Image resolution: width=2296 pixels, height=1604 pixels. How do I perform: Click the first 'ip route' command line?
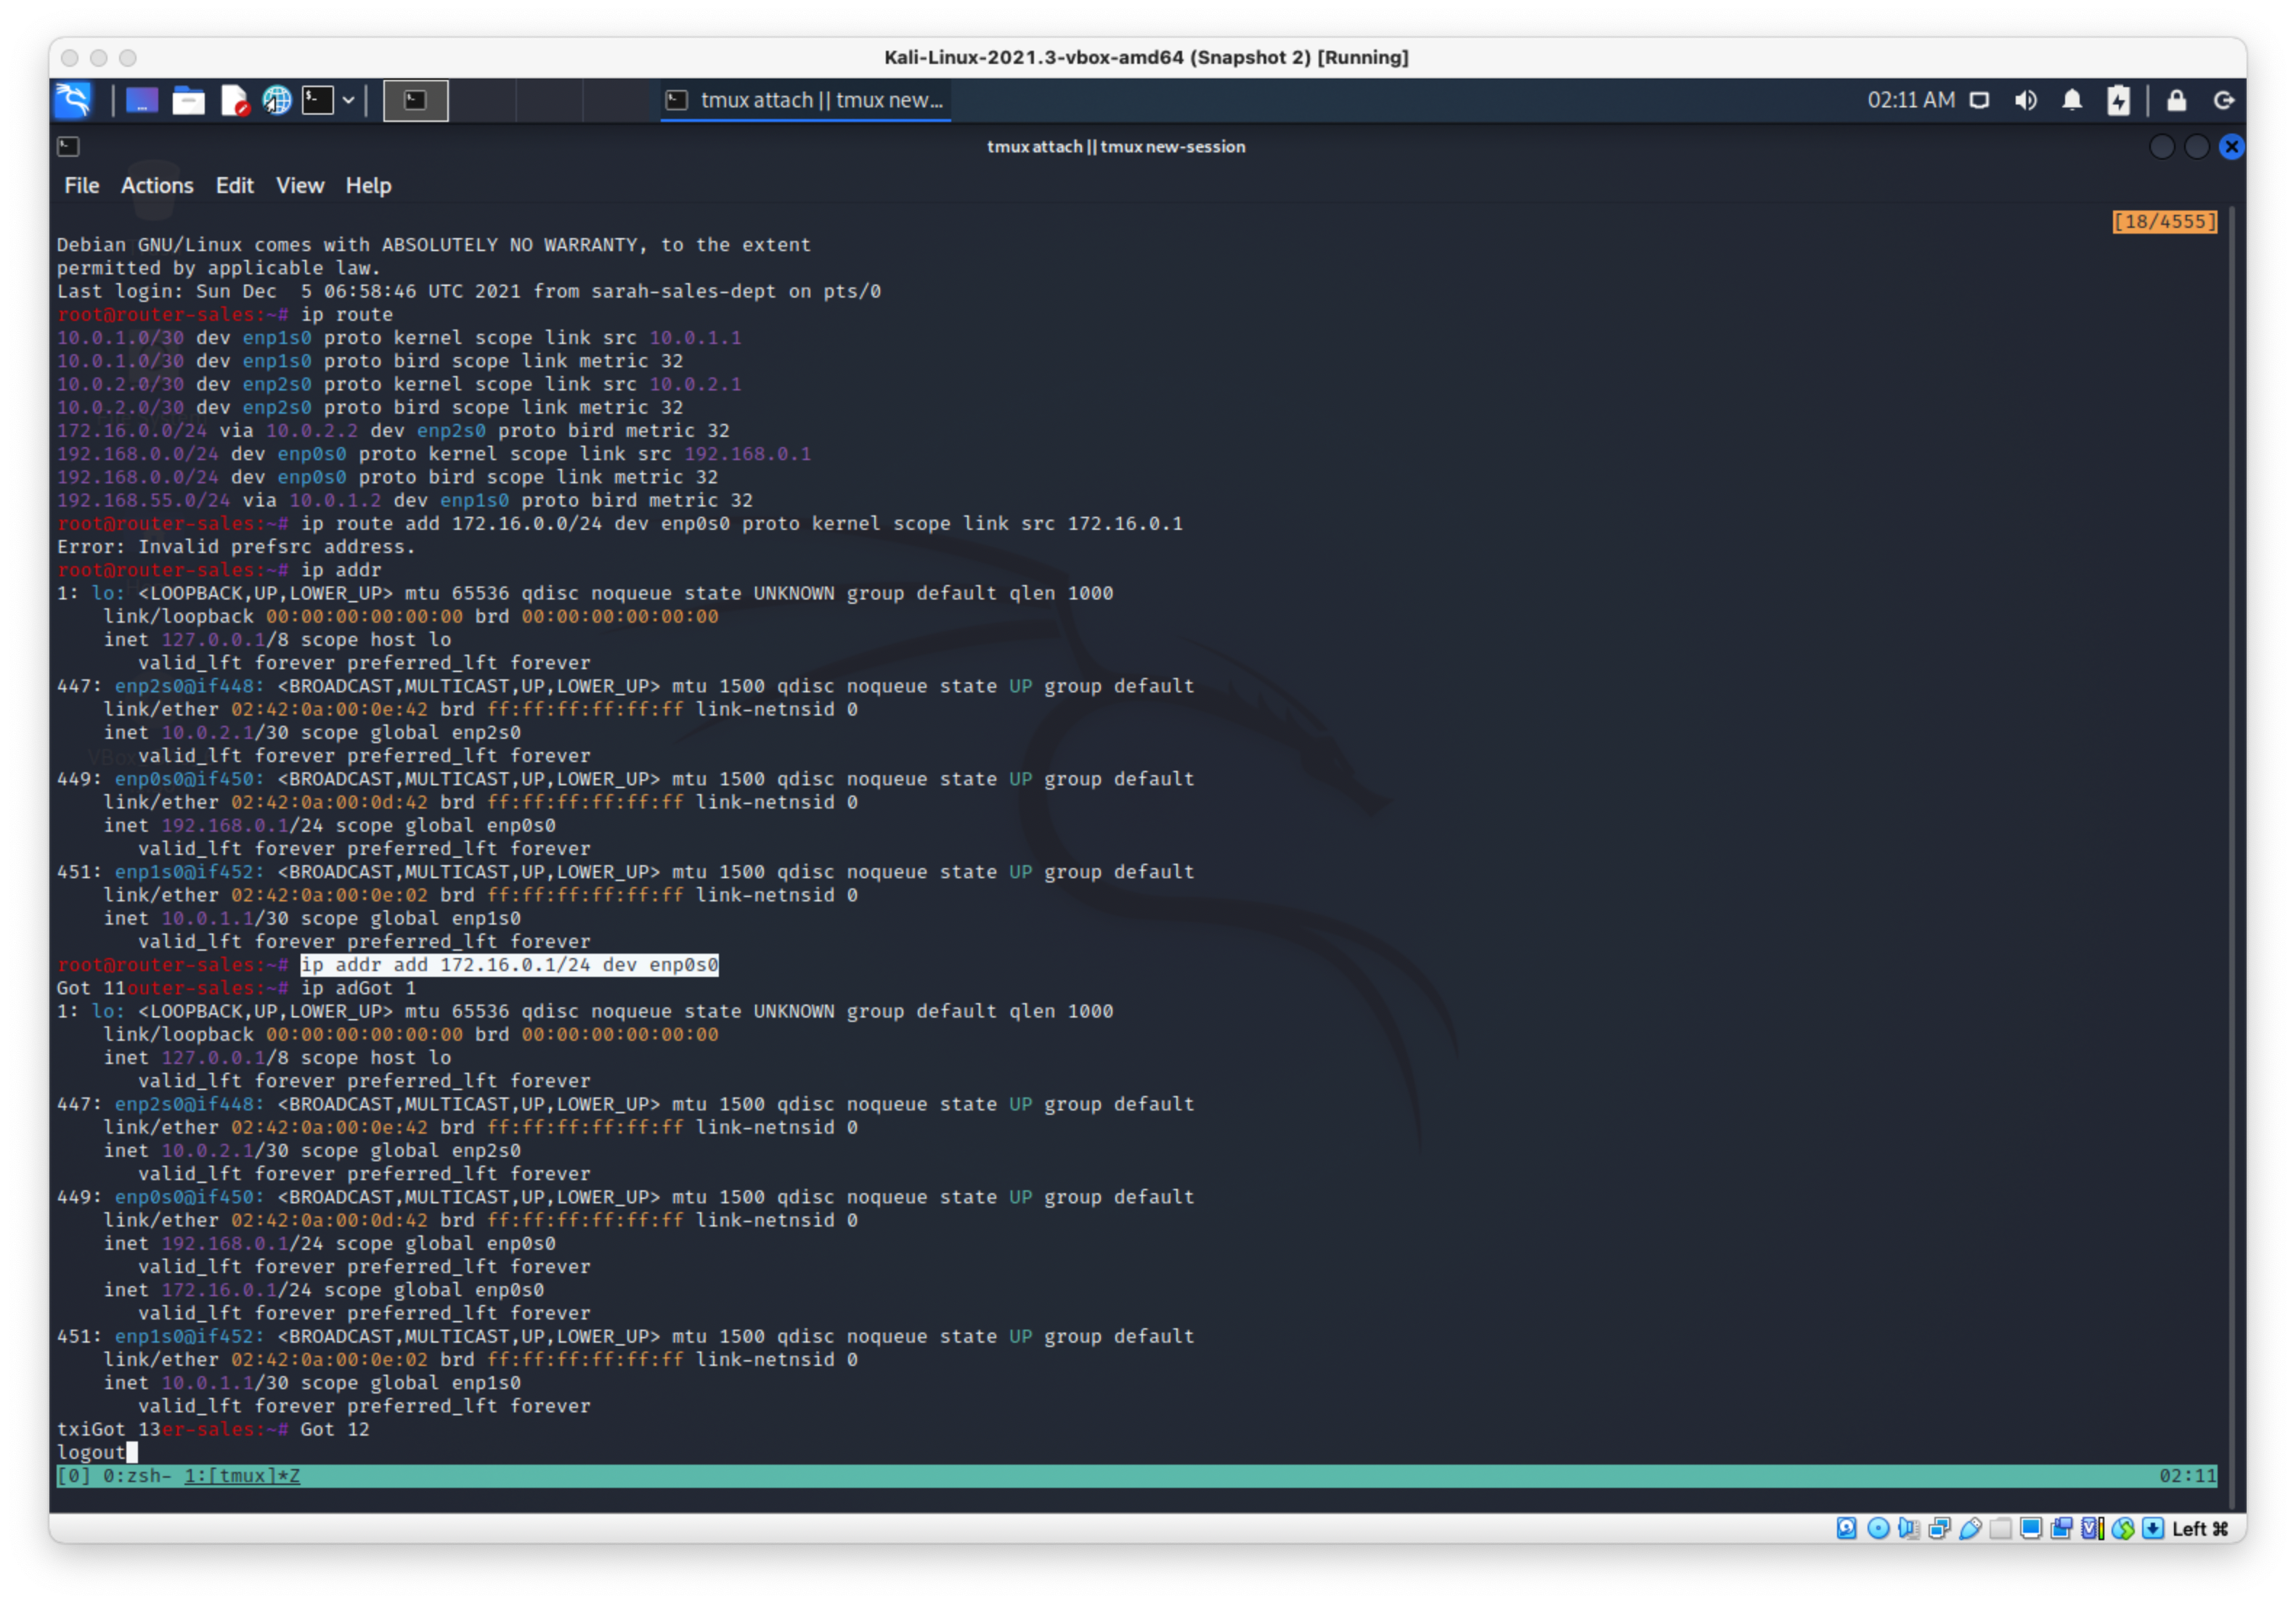click(x=225, y=315)
